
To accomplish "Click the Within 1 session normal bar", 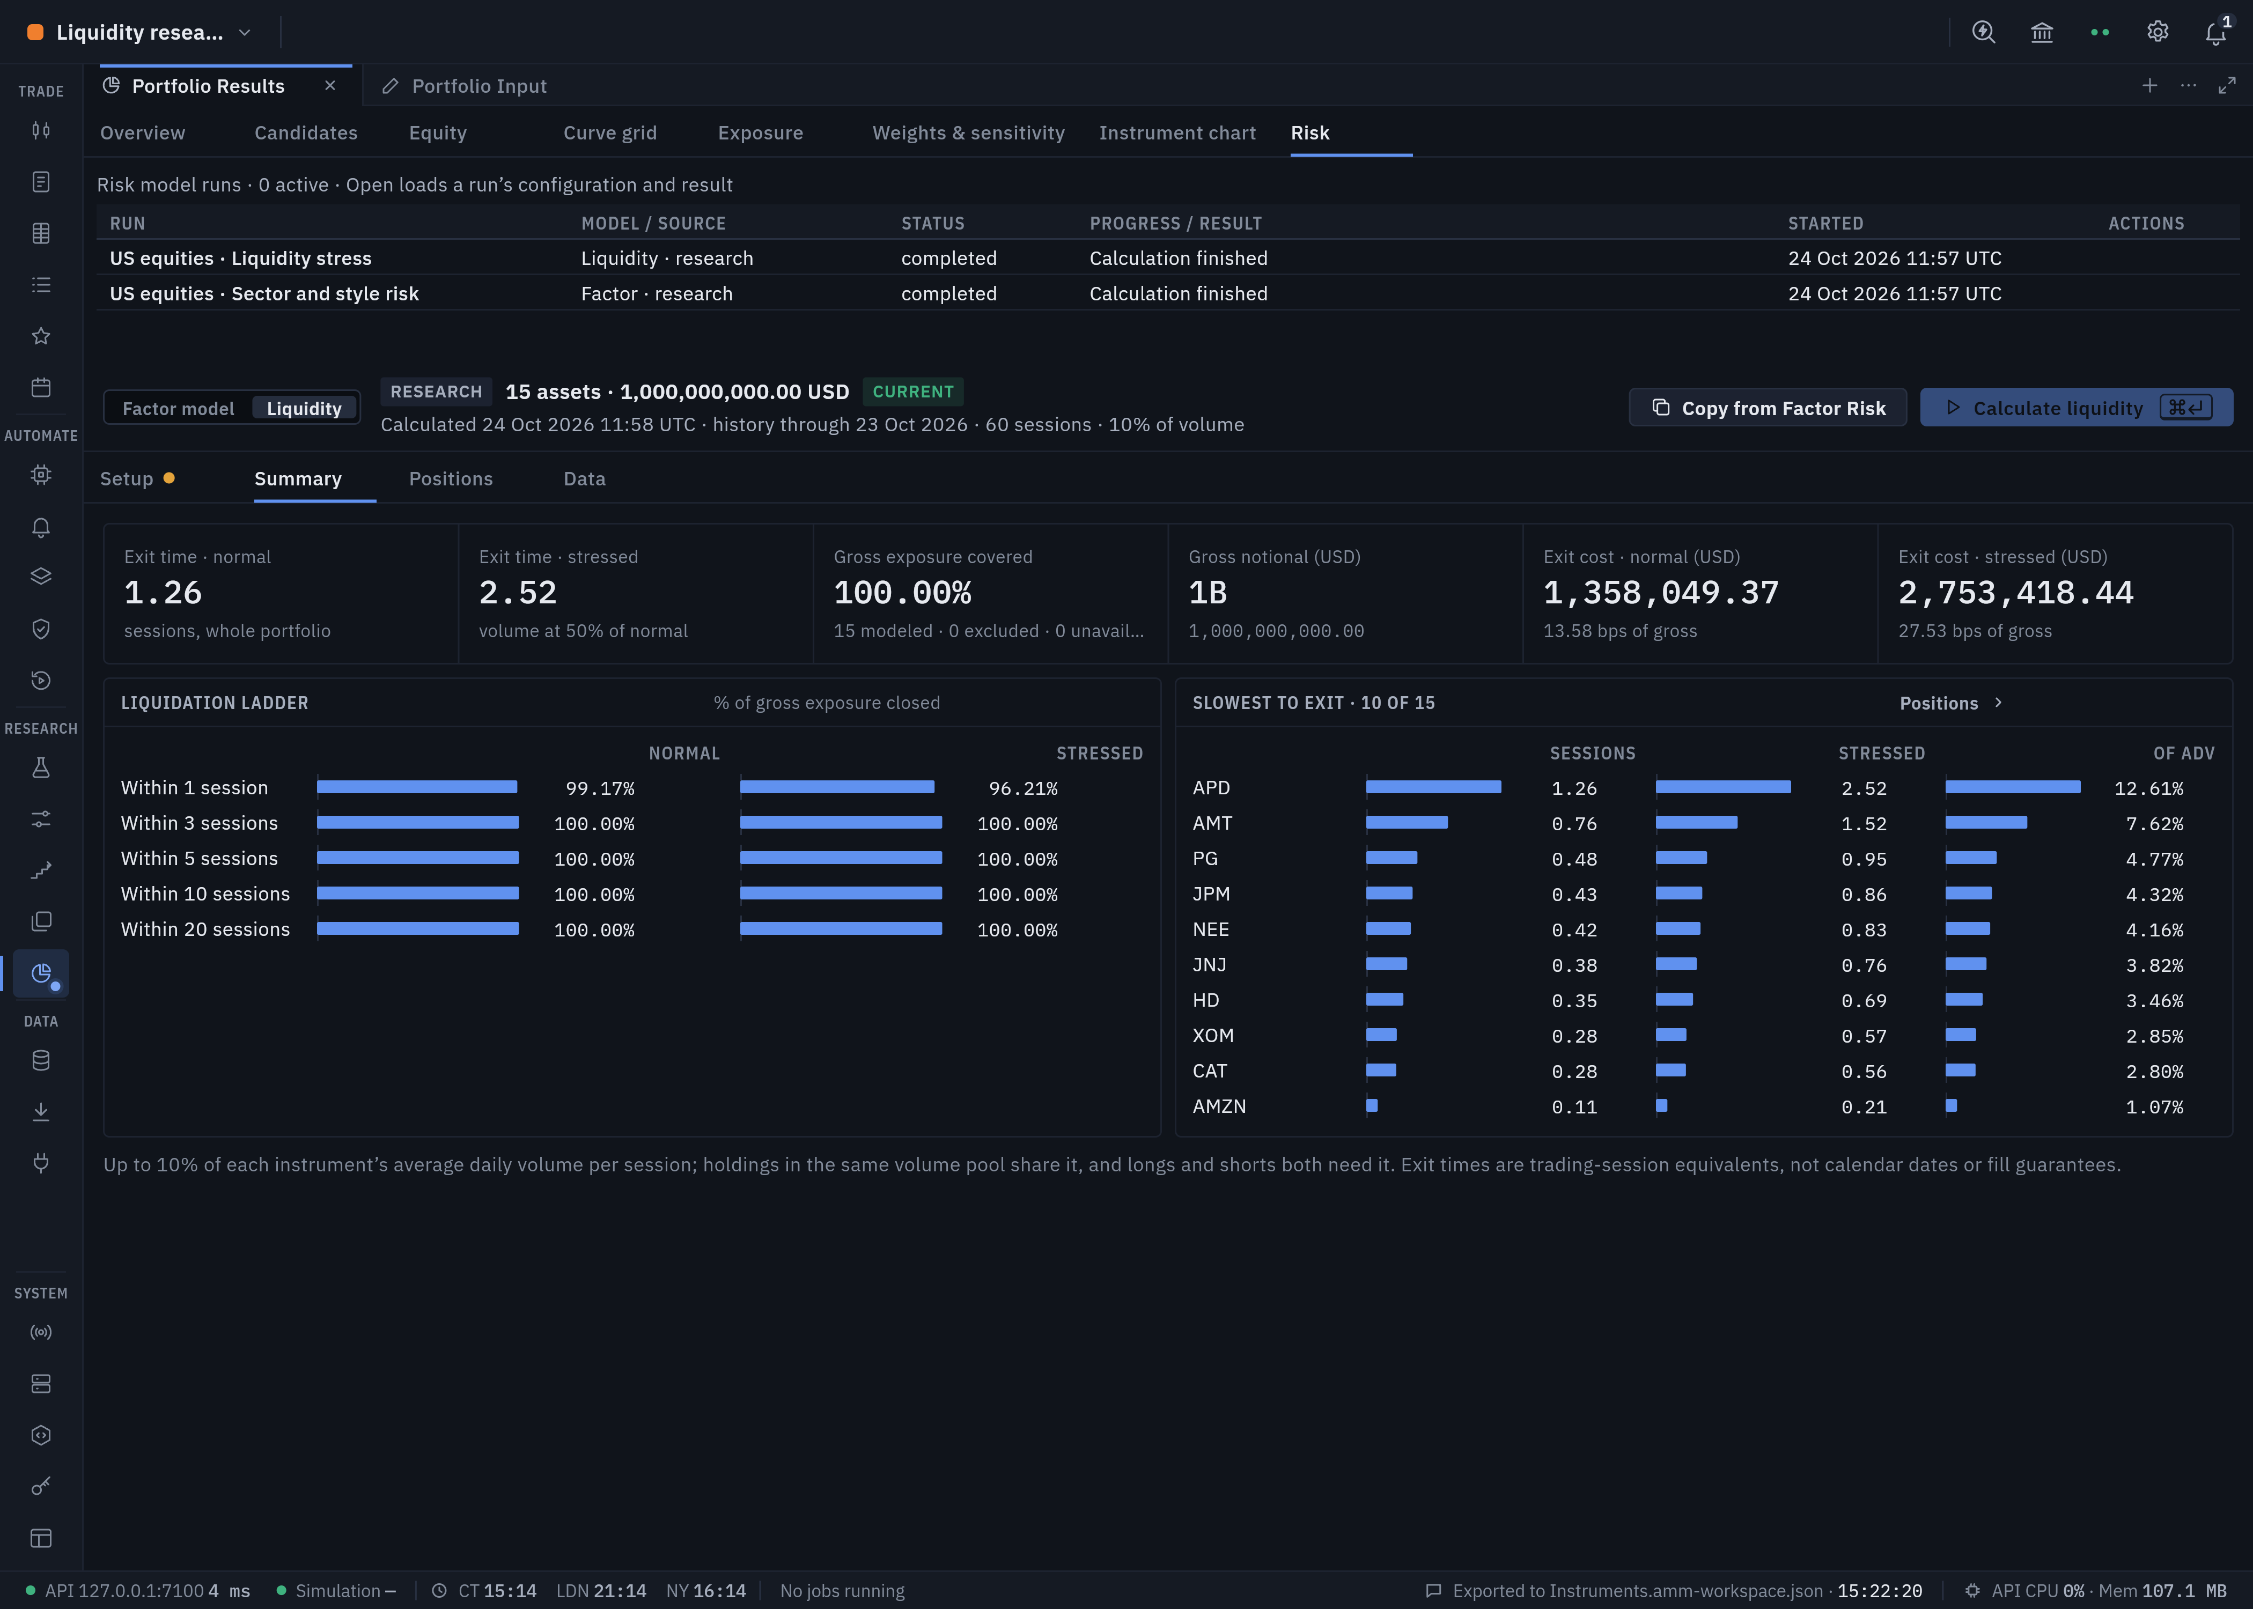I will 417,788.
